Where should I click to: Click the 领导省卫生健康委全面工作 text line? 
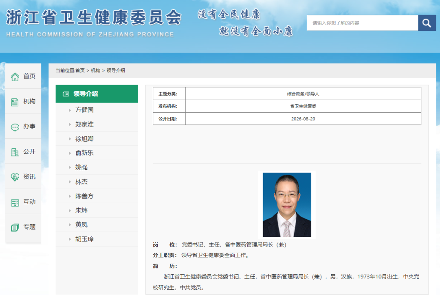215,255
